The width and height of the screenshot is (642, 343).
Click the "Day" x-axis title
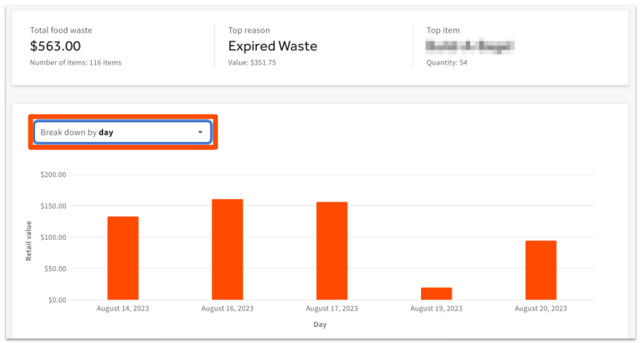pos(320,324)
